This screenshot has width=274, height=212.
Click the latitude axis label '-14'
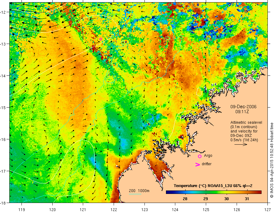click(3, 76)
